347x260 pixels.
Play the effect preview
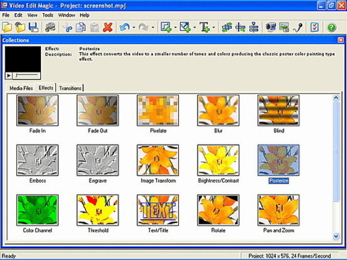tap(9, 76)
